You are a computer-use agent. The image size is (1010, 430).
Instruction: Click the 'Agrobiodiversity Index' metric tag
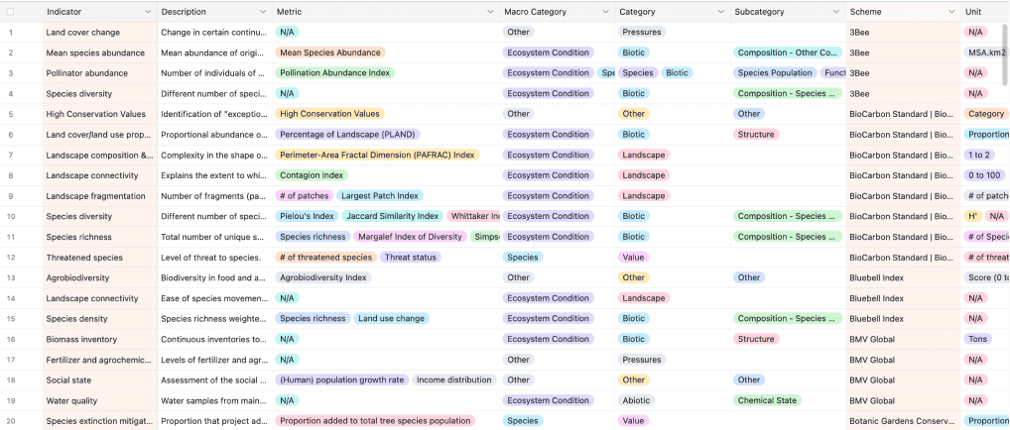click(x=322, y=277)
